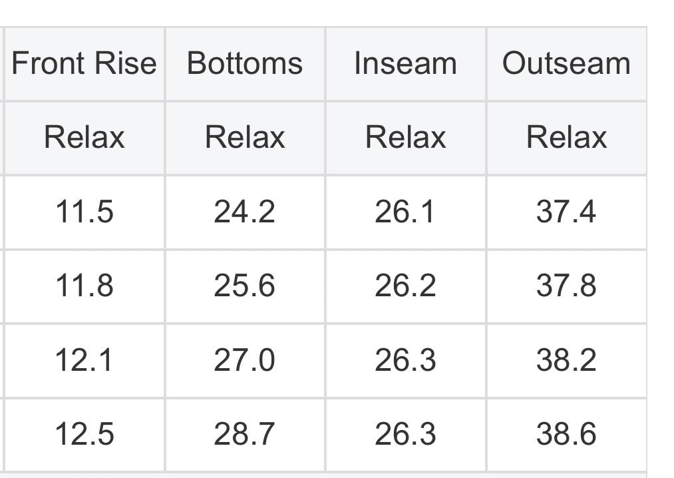Select the 28.7 Bottoms measurement
This screenshot has width=674, height=478.
click(245, 435)
